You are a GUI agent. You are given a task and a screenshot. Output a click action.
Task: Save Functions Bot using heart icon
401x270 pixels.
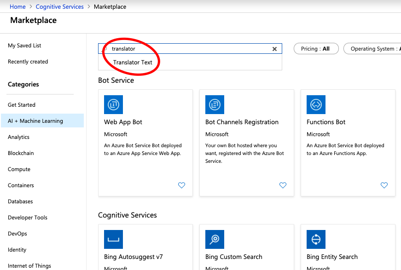tap(384, 185)
